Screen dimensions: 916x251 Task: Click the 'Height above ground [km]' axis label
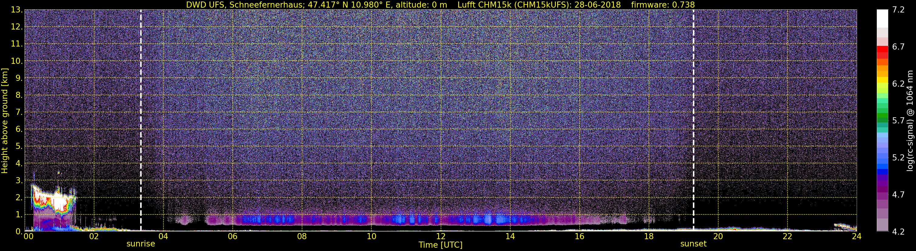[x=5, y=121]
